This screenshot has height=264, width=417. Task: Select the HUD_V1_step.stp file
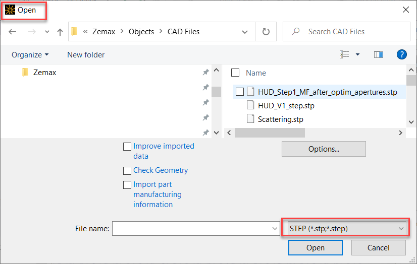286,106
